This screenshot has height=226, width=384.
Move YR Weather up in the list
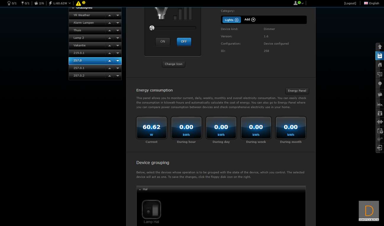tap(110, 15)
